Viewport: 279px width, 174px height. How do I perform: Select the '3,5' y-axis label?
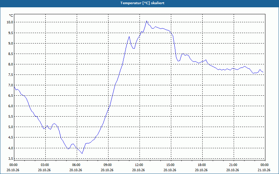[11, 158]
